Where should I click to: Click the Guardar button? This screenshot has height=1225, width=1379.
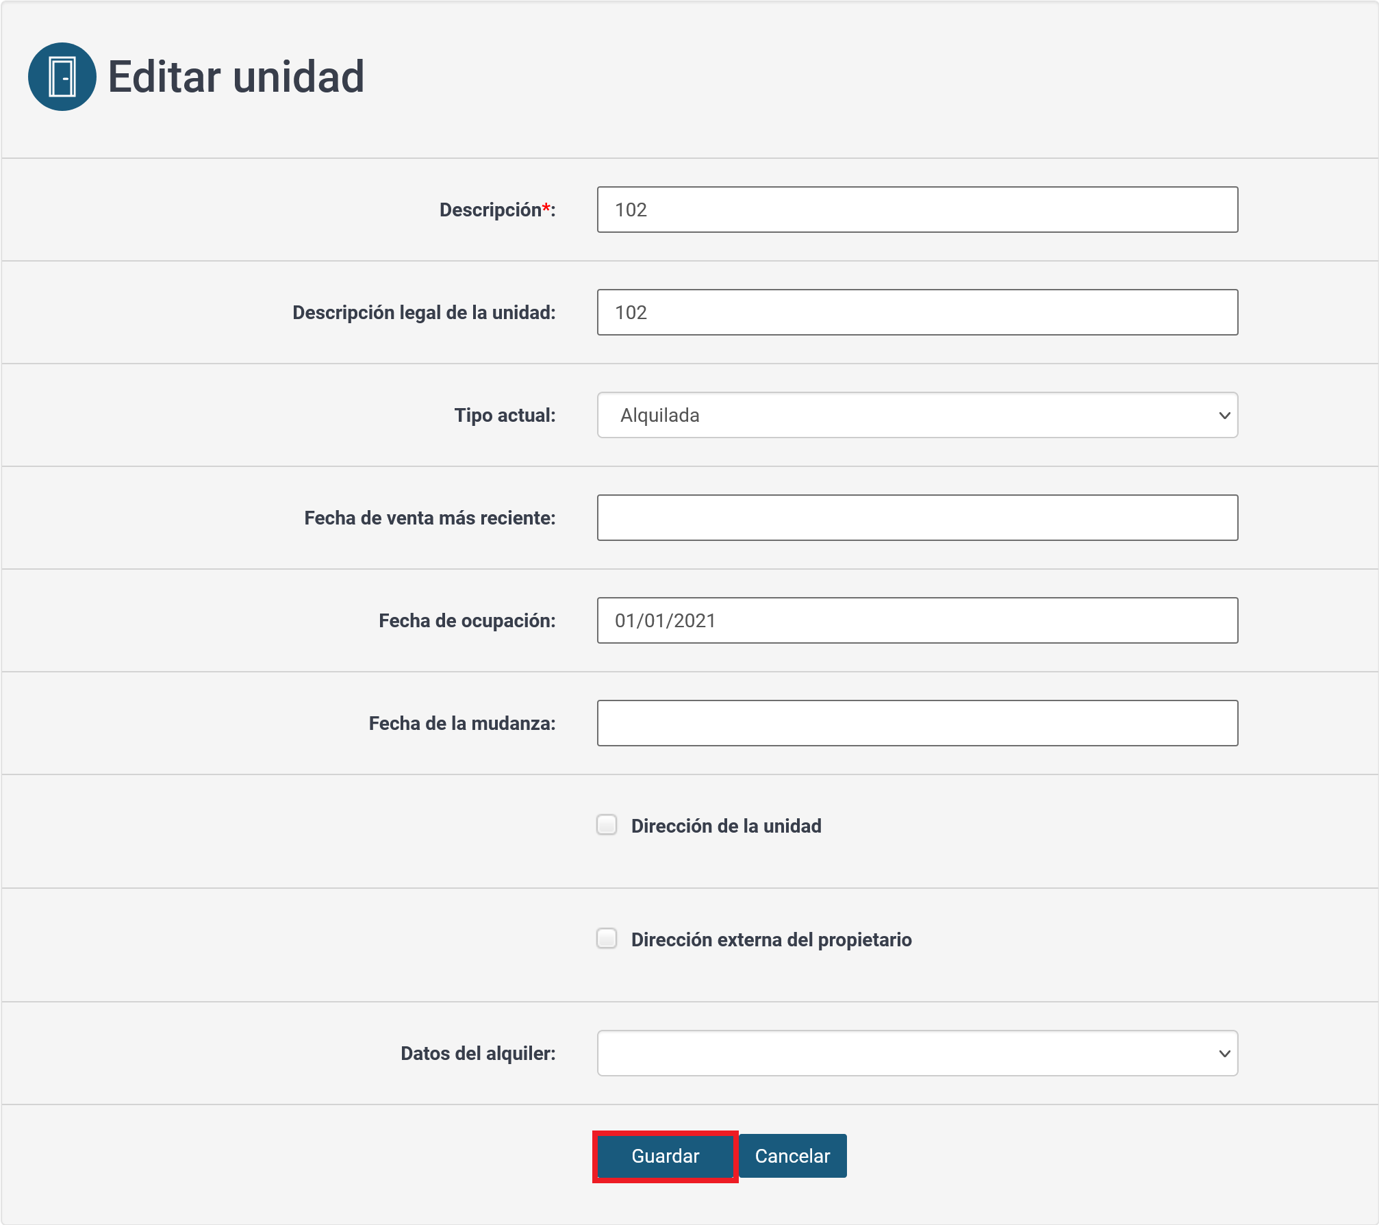pos(666,1156)
